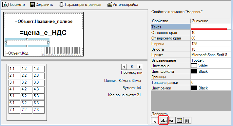
Task: Click sheet cell 6.3
Action: click(x=39, y=103)
